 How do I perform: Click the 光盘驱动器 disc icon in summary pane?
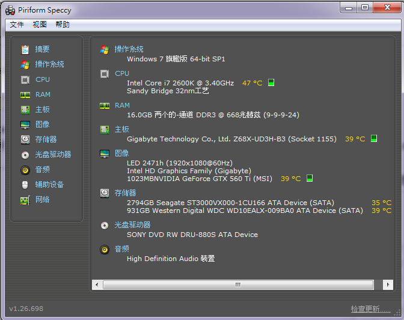[105, 226]
